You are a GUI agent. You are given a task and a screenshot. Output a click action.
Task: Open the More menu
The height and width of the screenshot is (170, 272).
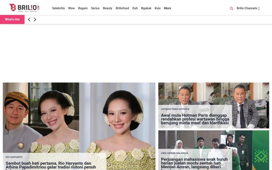pos(167,8)
